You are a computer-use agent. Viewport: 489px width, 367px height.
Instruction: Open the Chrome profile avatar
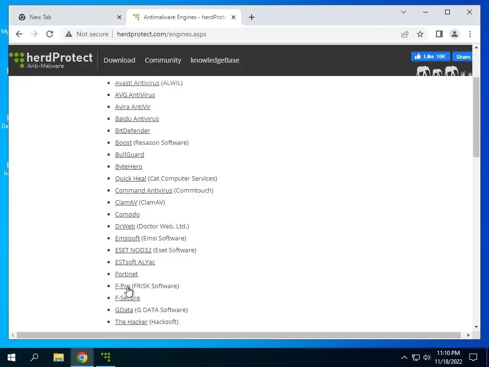pyautogui.click(x=455, y=34)
